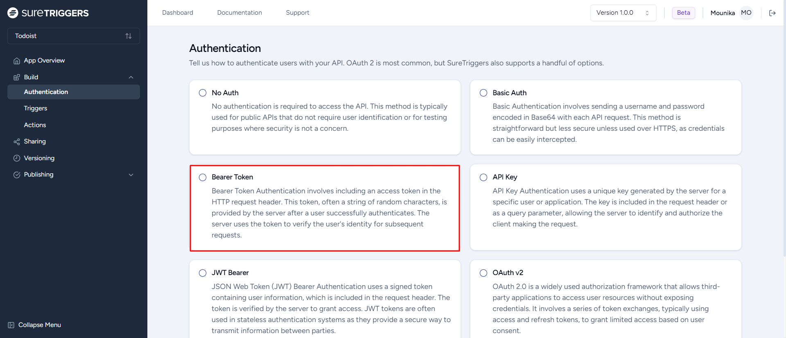Click the Build blocks icon
786x338 pixels.
tap(17, 77)
